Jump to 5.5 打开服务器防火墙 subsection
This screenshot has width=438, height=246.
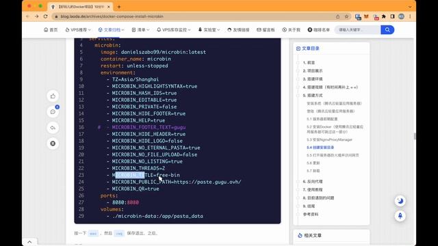pos(333,155)
